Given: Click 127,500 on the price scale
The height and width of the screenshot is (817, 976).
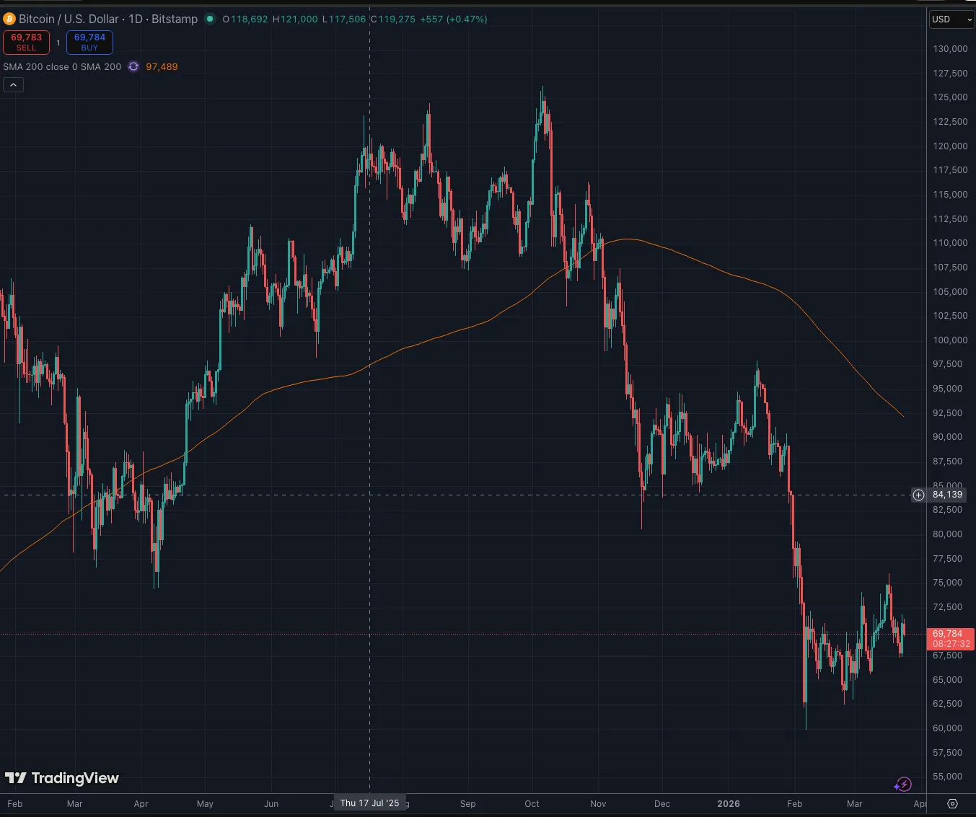Looking at the screenshot, I should click(950, 74).
